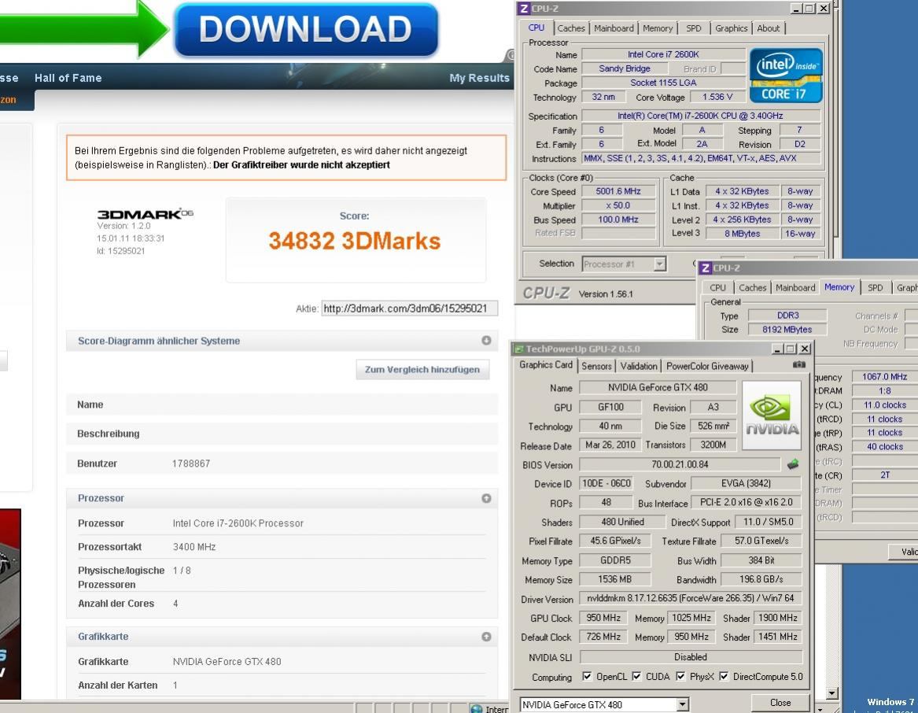Switch to Caches tab in top CPU-Z window

pos(571,28)
